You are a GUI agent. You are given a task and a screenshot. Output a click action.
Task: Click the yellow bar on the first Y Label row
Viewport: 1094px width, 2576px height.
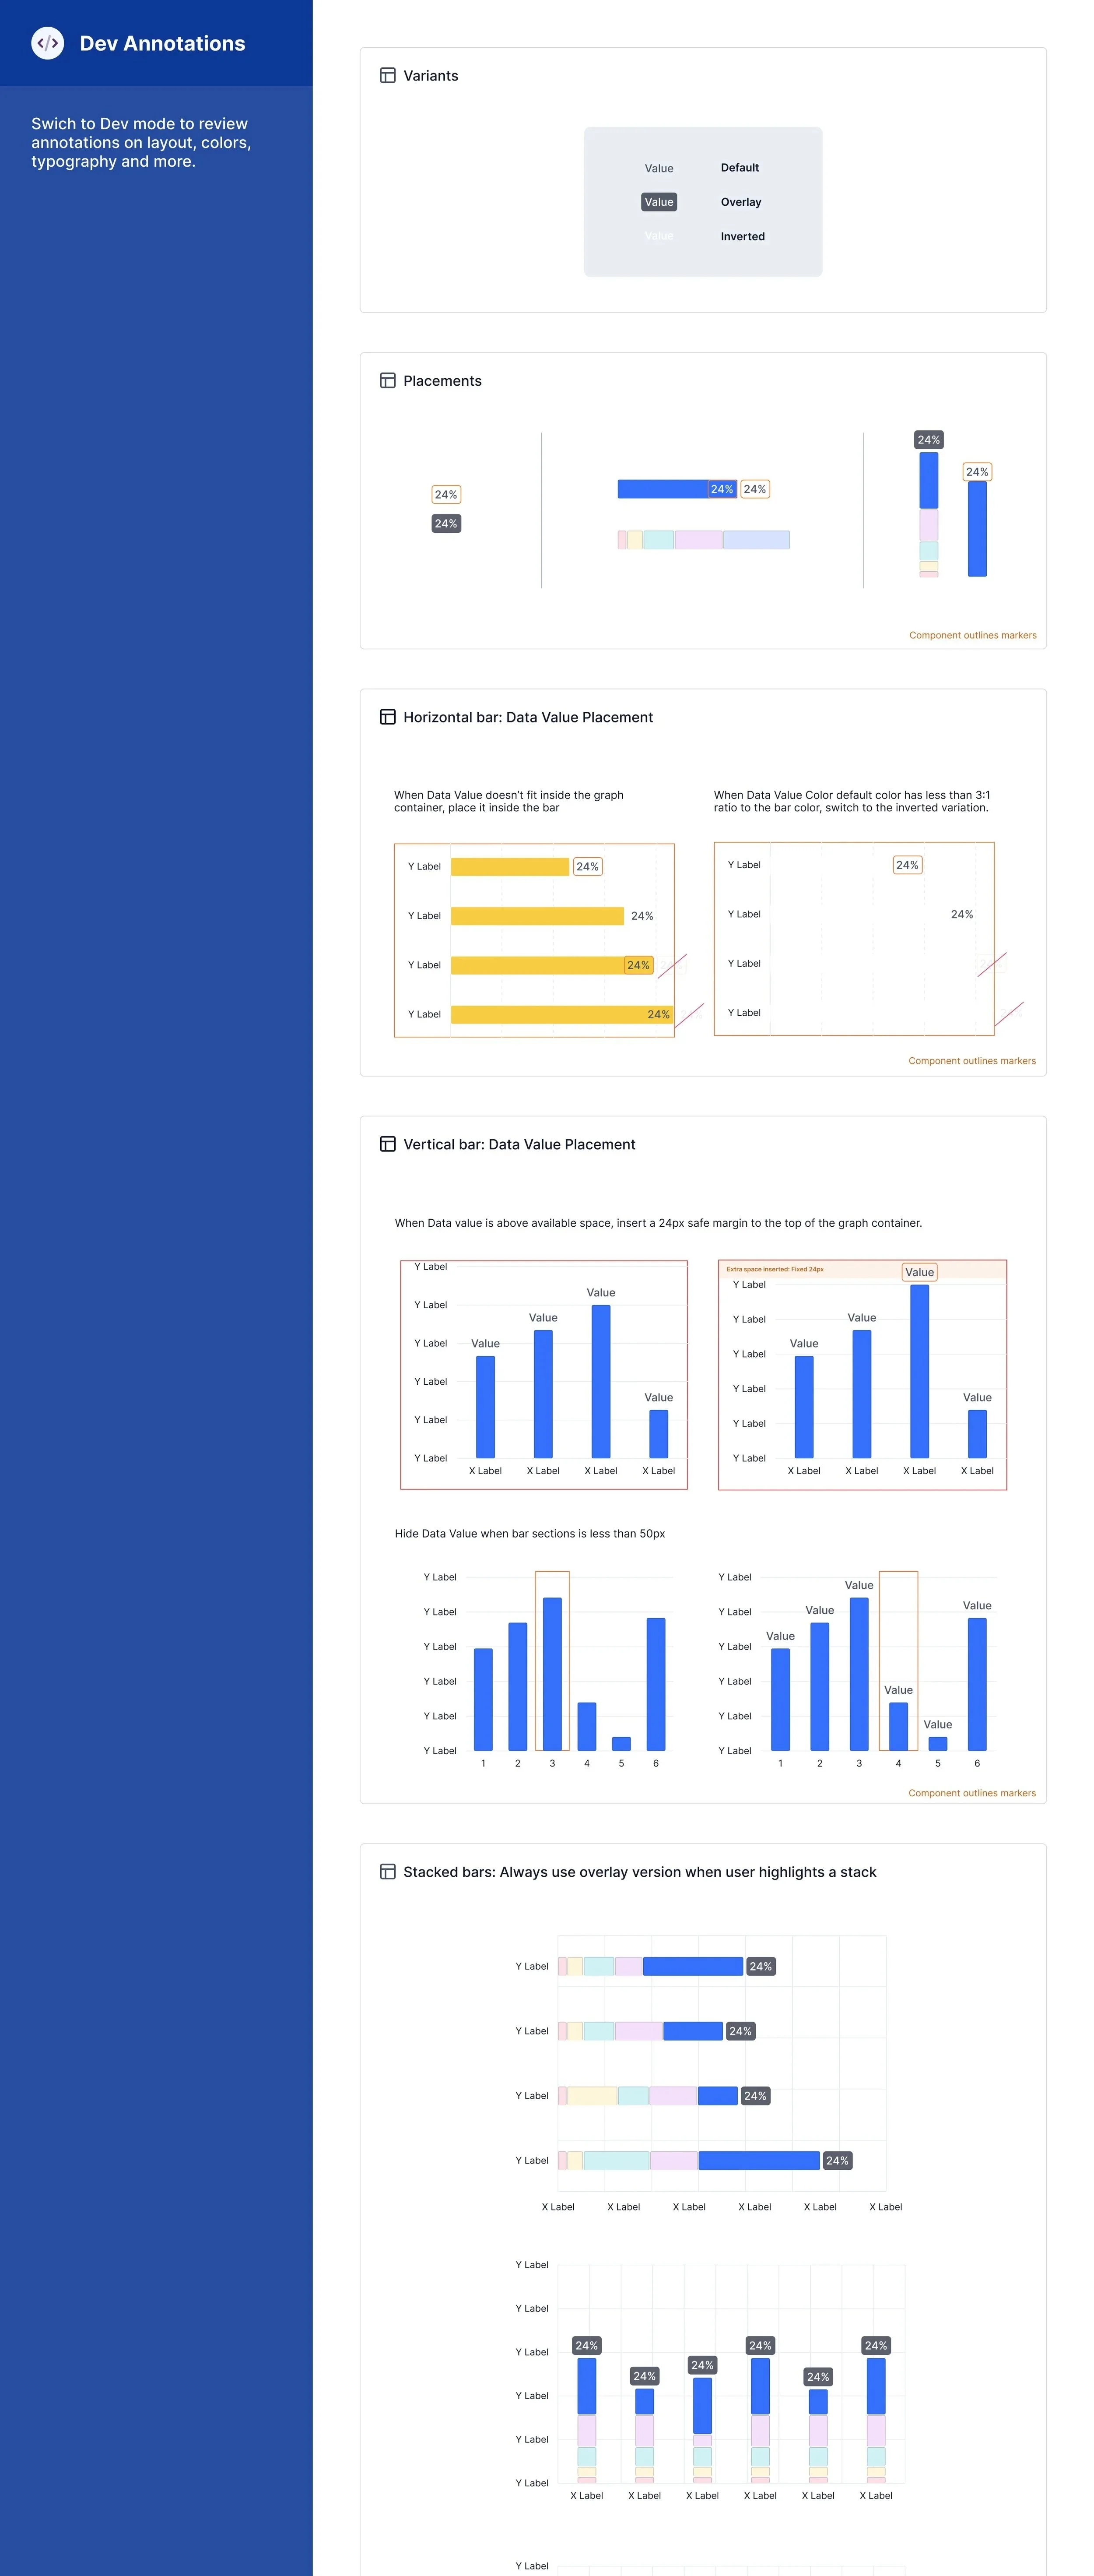pos(510,866)
